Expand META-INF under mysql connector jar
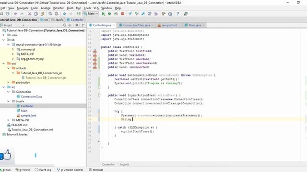307x172 pixels. (13, 54)
